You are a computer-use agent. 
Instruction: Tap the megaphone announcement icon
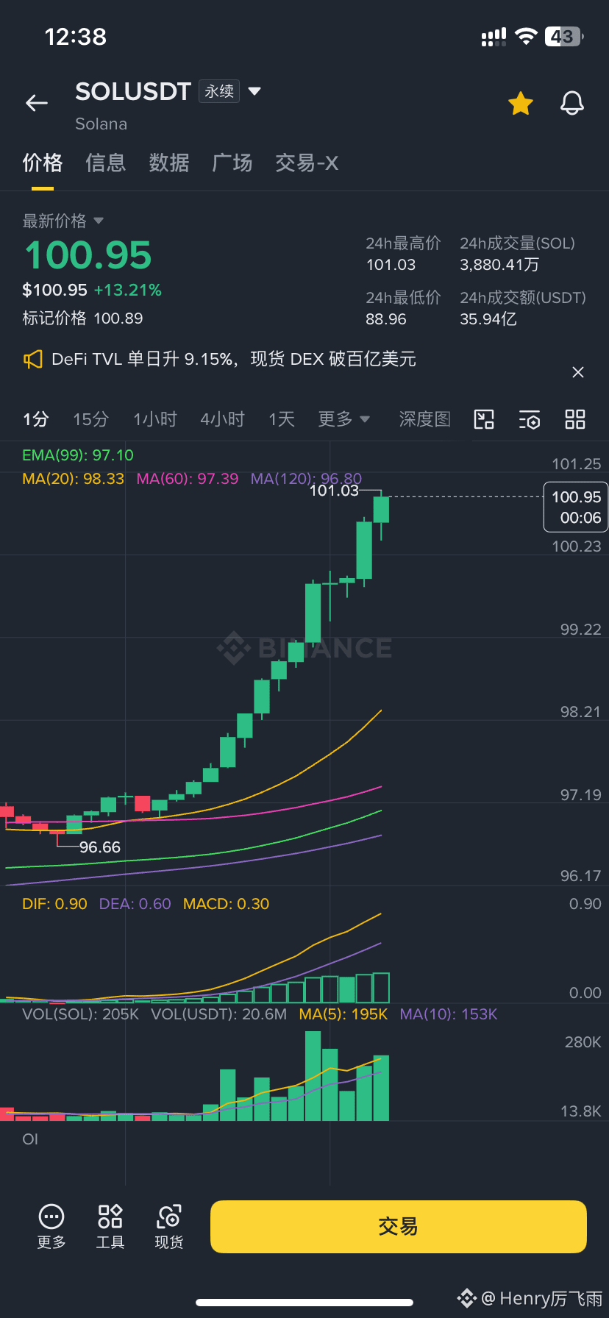point(33,360)
